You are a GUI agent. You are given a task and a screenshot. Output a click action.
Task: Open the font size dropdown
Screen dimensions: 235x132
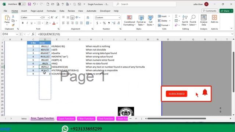(48, 18)
